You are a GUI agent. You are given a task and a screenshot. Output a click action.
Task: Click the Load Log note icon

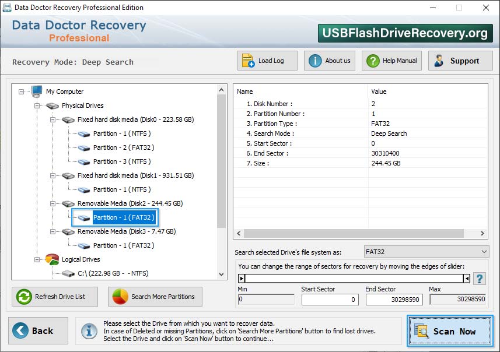(x=248, y=61)
